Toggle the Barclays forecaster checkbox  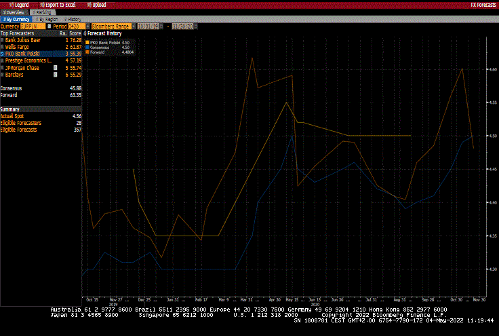(3, 74)
